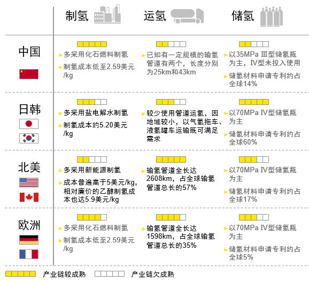This screenshot has height=281, width=309.
Task: Click the South Korea flag
Action: click(x=29, y=138)
